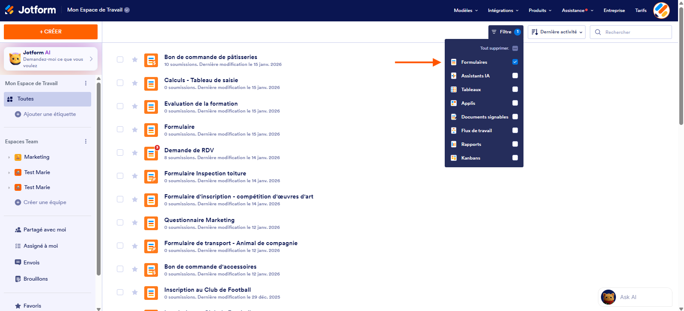Click the Marketing team icon

(18, 157)
